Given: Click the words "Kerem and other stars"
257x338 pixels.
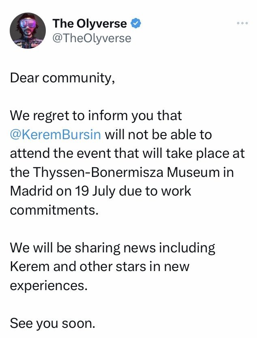Looking at the screenshot, I should point(80,267).
